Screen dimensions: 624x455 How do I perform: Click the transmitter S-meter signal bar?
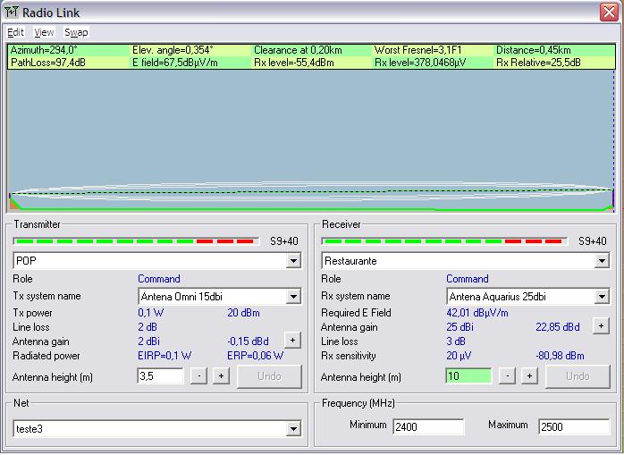click(x=136, y=241)
